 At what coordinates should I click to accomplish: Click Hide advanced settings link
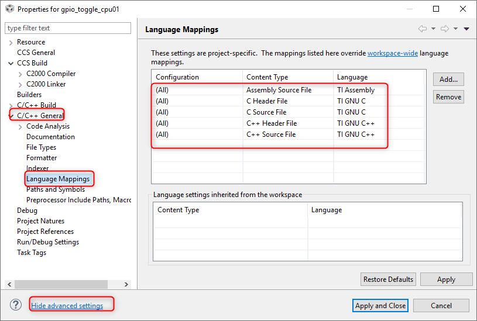pyautogui.click(x=67, y=306)
